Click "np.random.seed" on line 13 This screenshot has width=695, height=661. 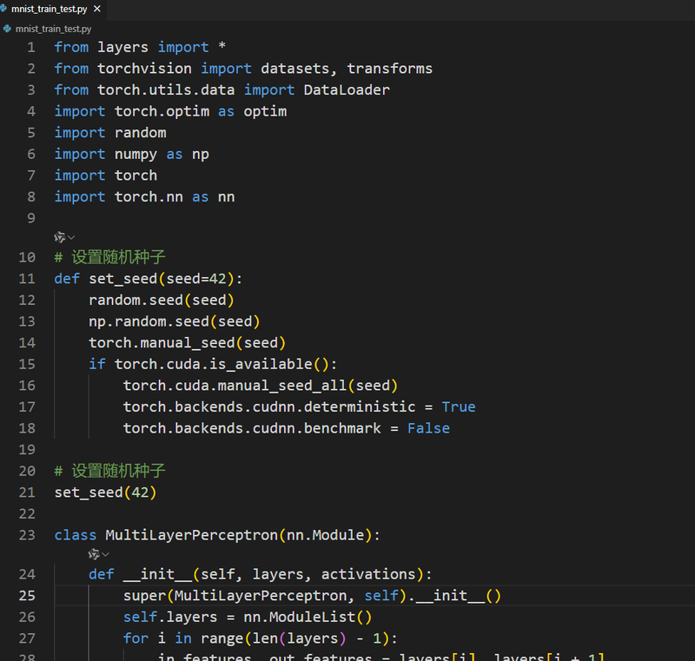point(149,321)
